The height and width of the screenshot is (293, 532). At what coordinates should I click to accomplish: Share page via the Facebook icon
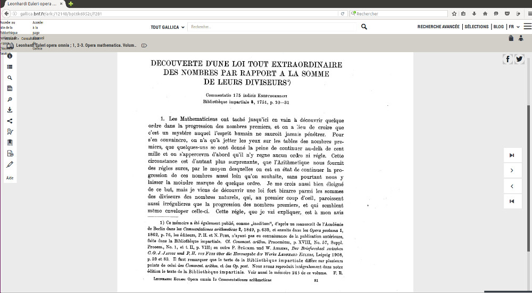tap(508, 59)
